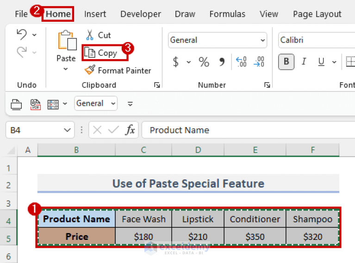Apply Percent Style format
Image resolution: width=355 pixels, height=263 pixels.
(x=204, y=62)
